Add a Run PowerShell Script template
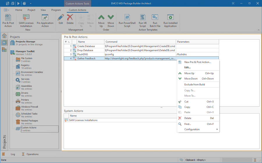The image size is (262, 163). point(127,21)
